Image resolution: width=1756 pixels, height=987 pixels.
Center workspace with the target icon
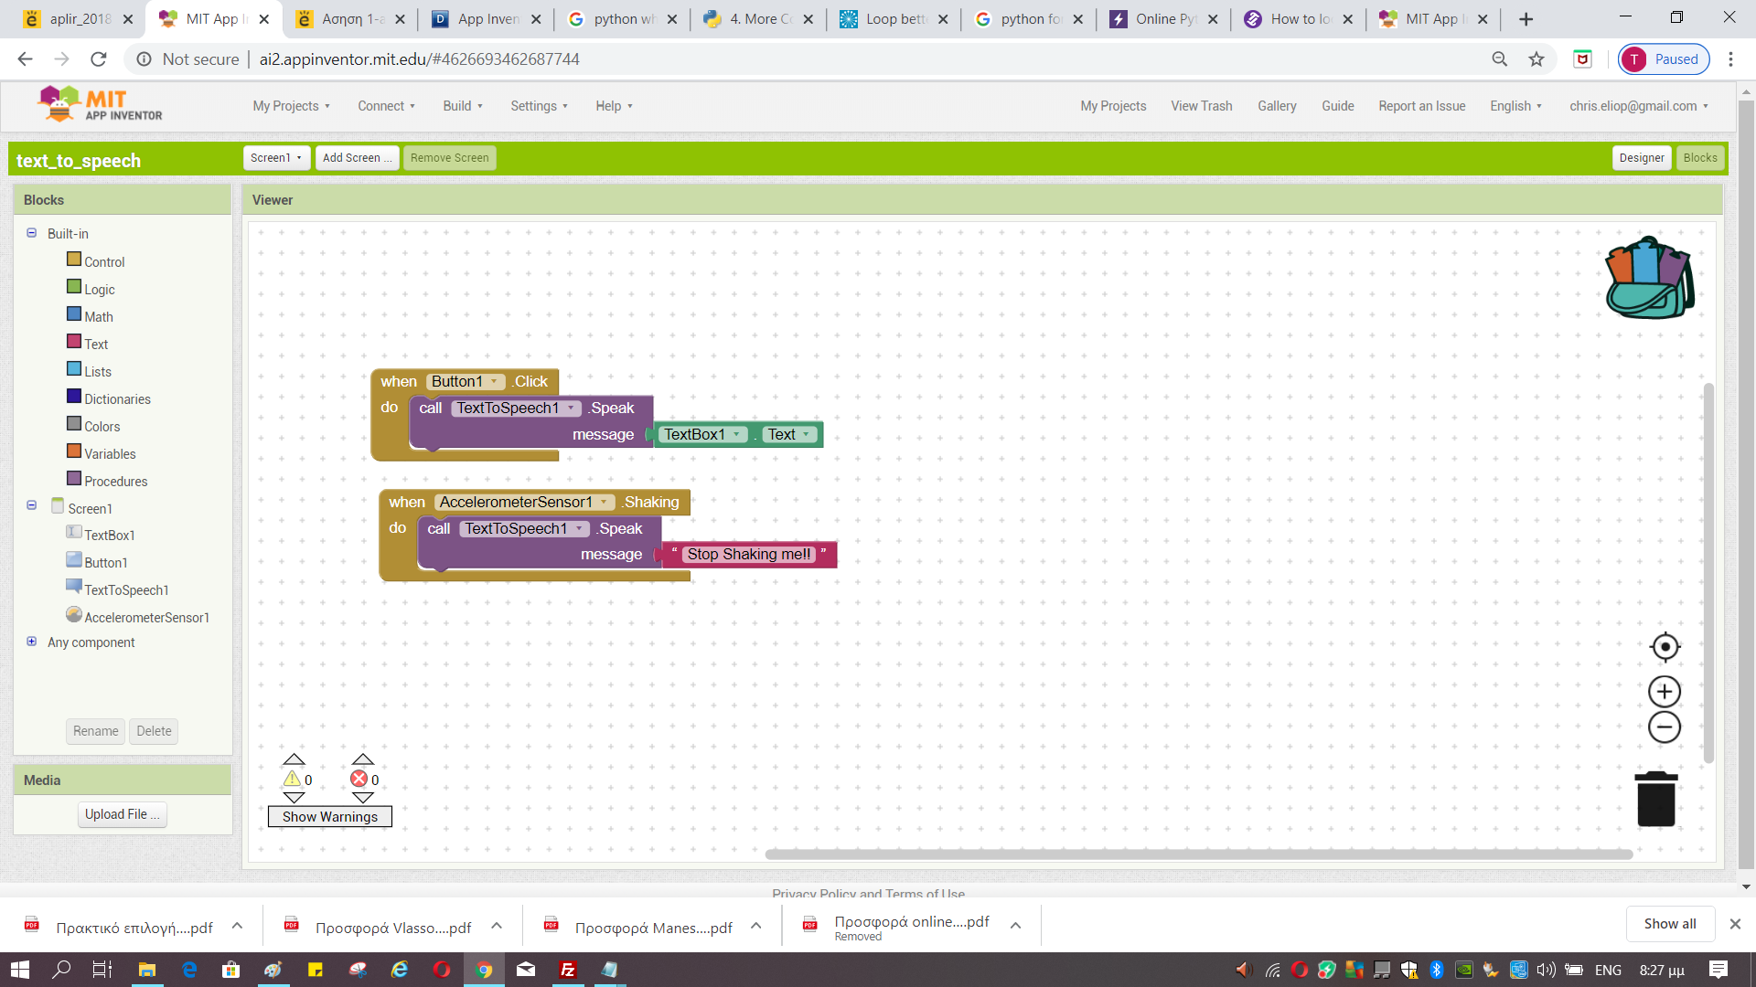pos(1665,647)
